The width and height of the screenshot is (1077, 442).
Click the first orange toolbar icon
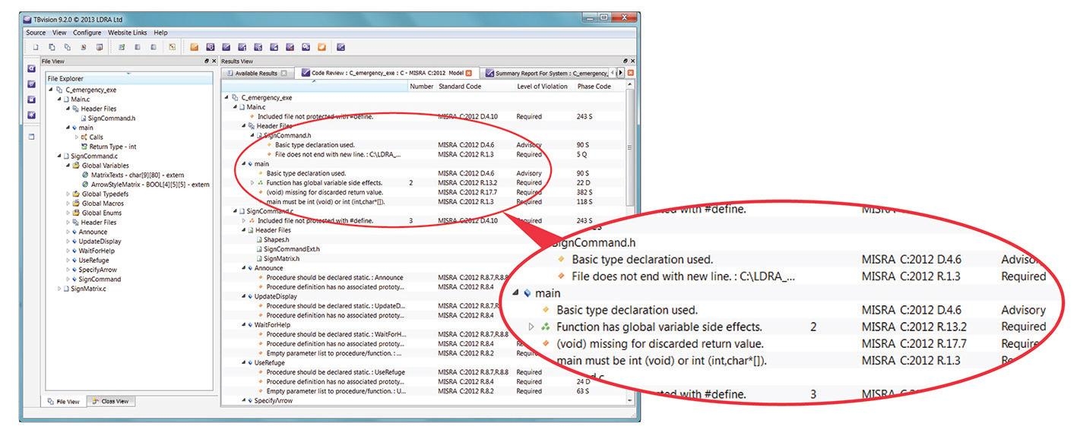pyautogui.click(x=195, y=47)
